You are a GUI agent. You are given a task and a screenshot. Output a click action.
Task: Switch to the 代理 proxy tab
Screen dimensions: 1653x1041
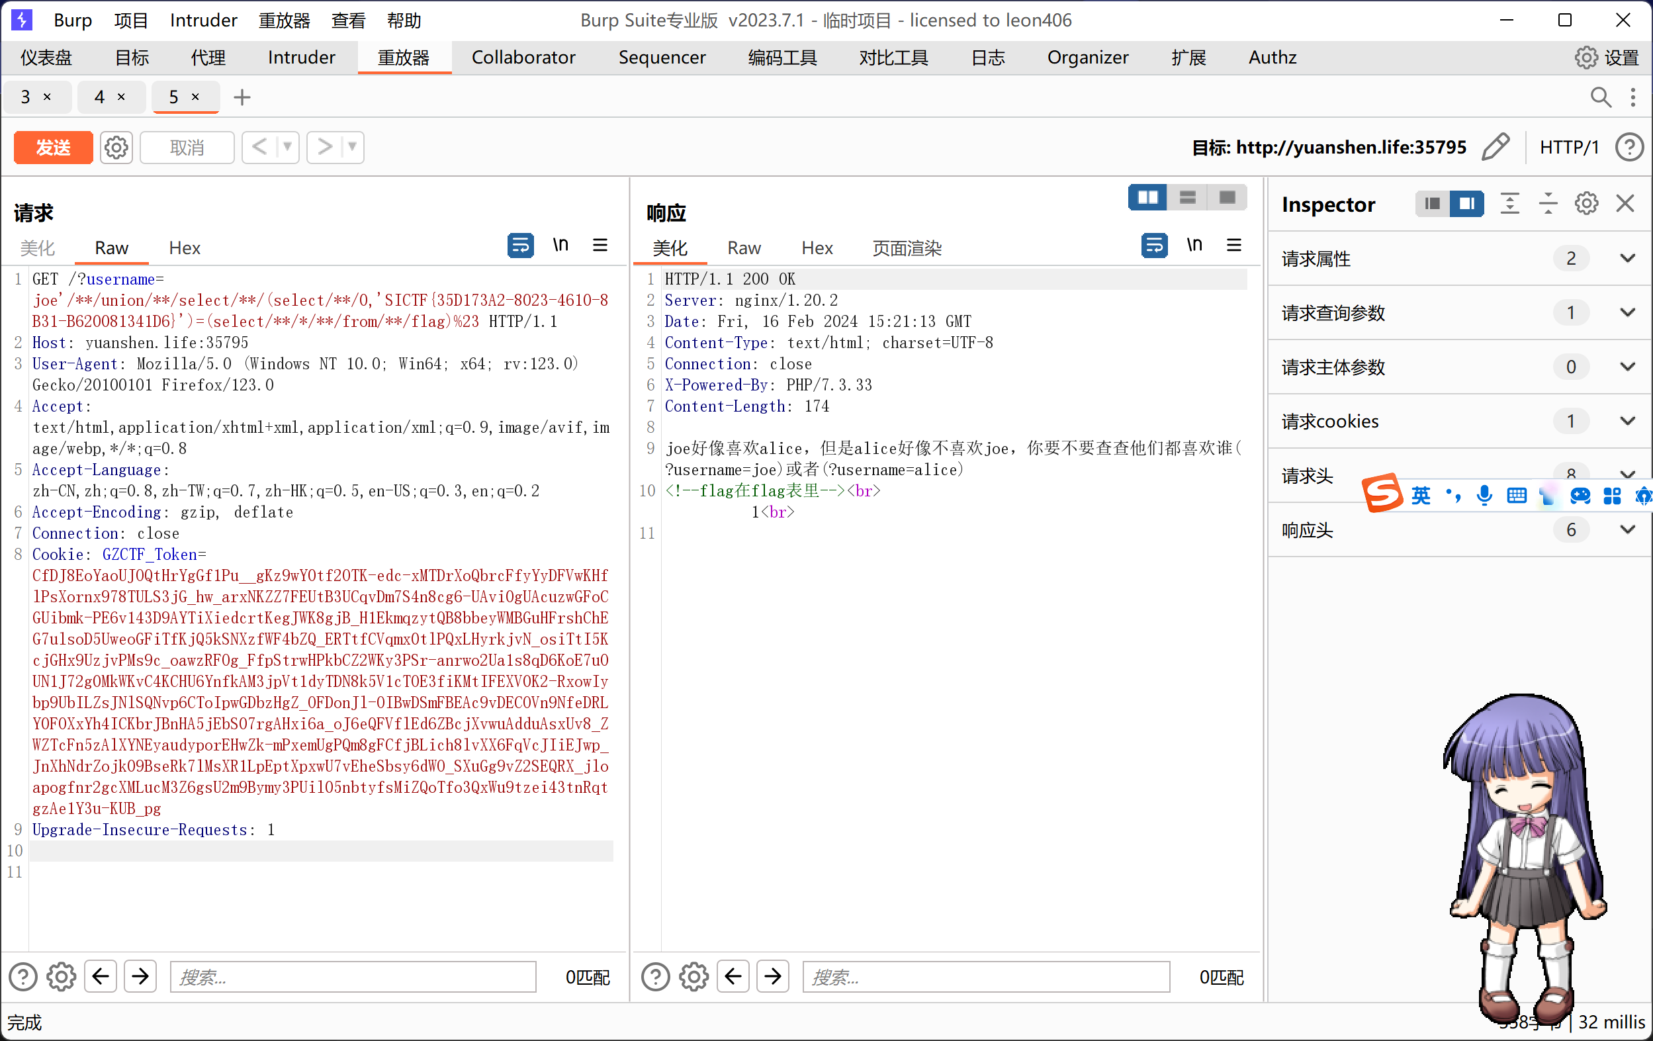(208, 58)
